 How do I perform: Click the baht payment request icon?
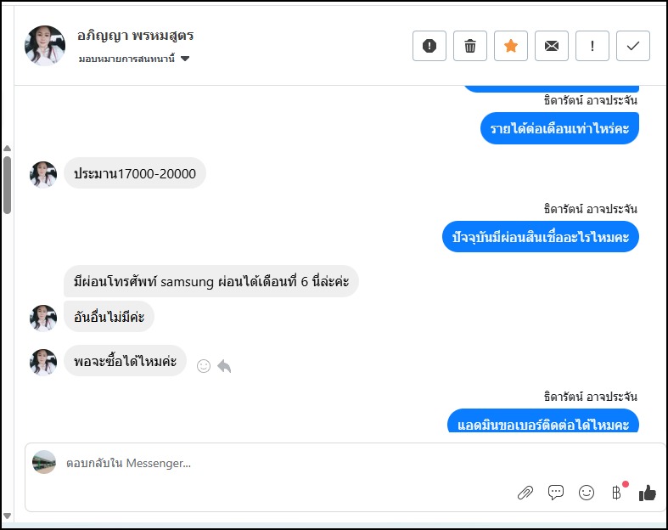tap(617, 493)
